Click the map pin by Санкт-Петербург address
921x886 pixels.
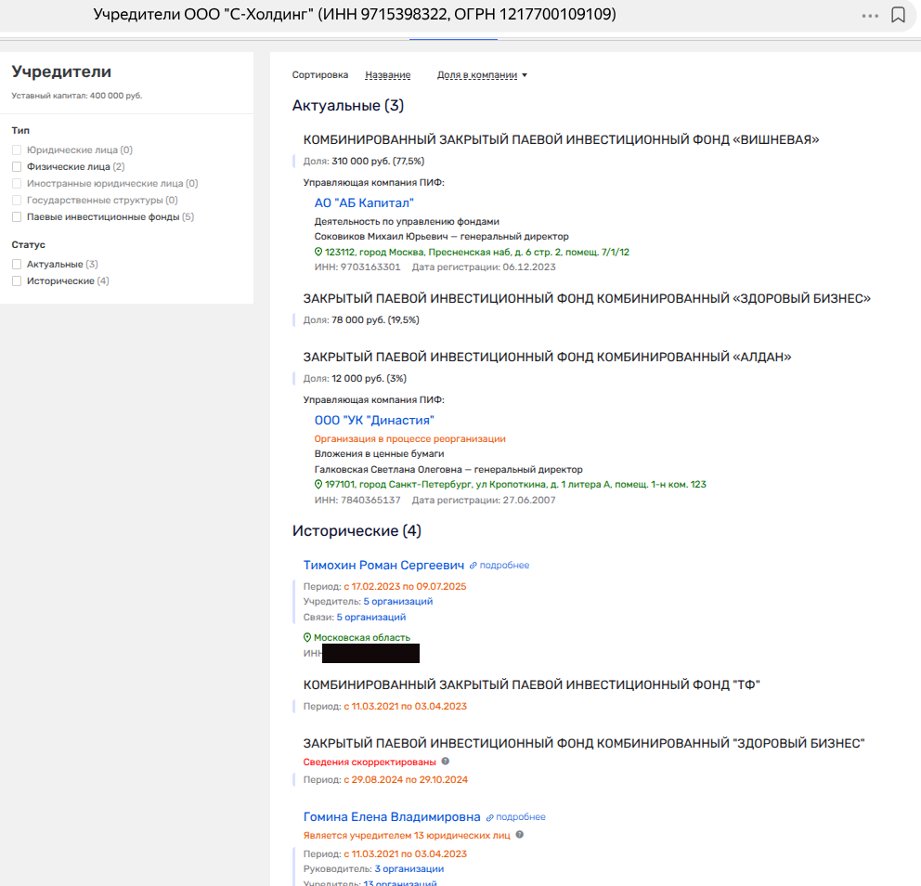318,485
